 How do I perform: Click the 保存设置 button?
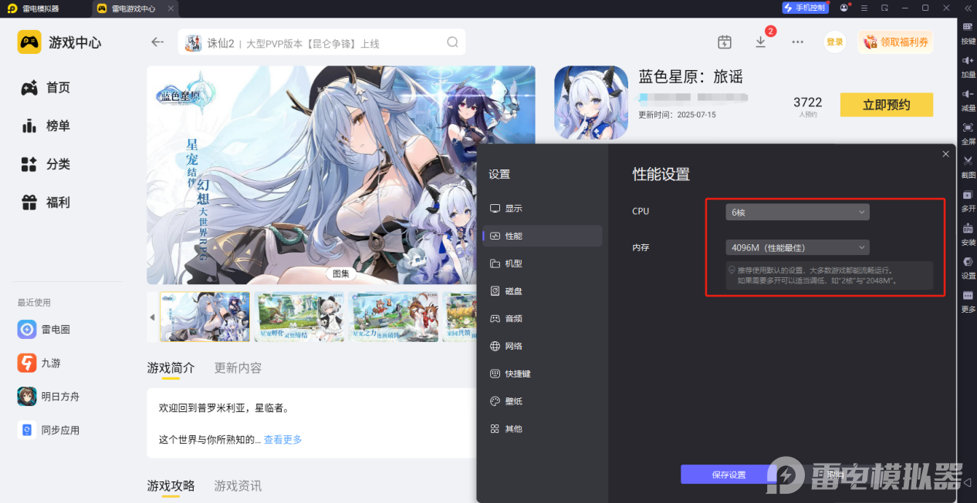click(729, 474)
